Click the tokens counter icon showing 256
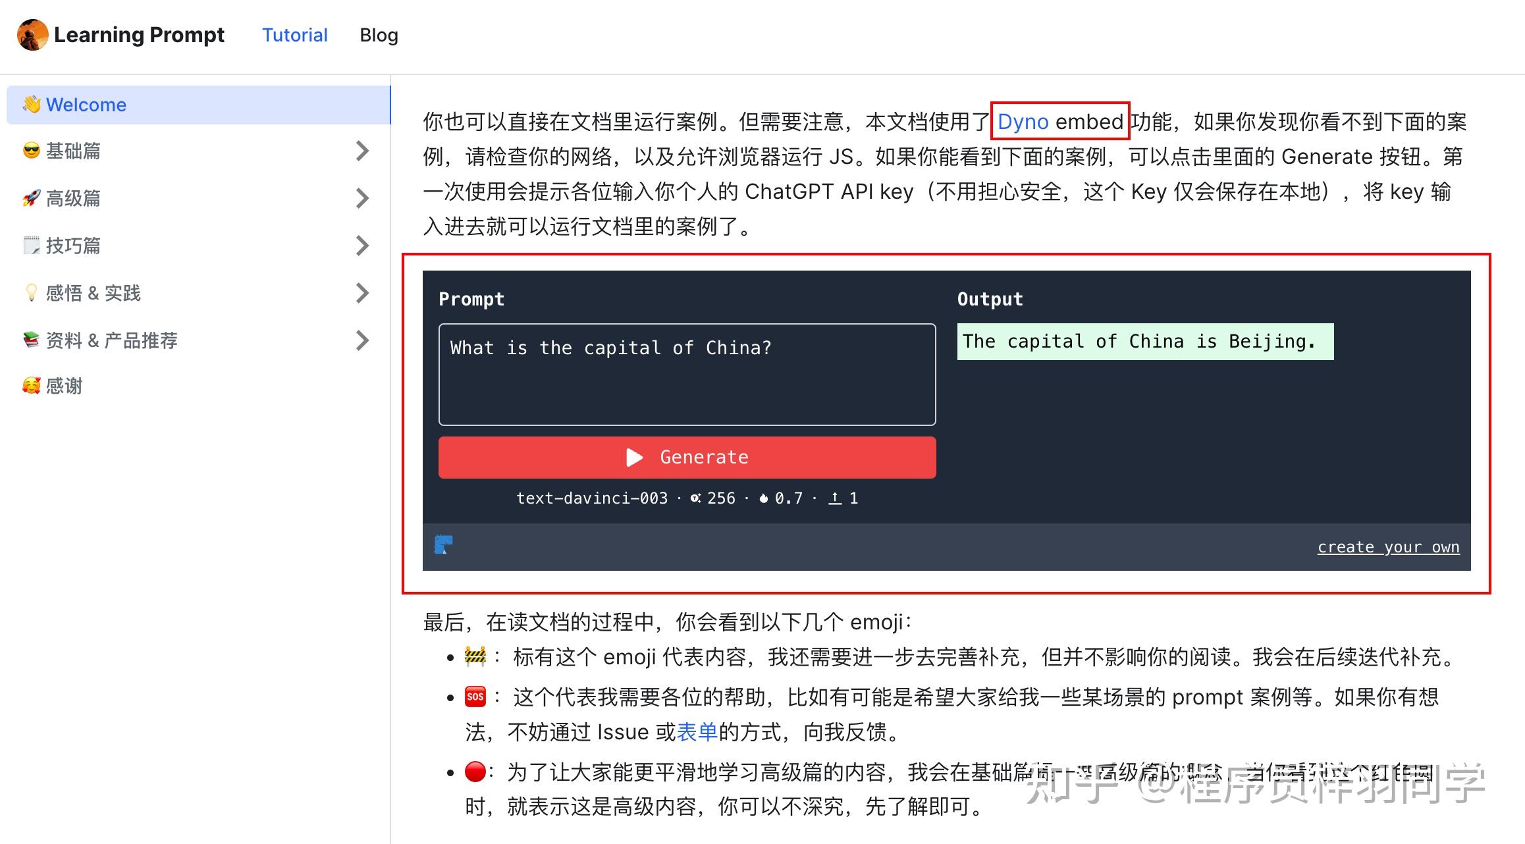1525x844 pixels. 695,498
